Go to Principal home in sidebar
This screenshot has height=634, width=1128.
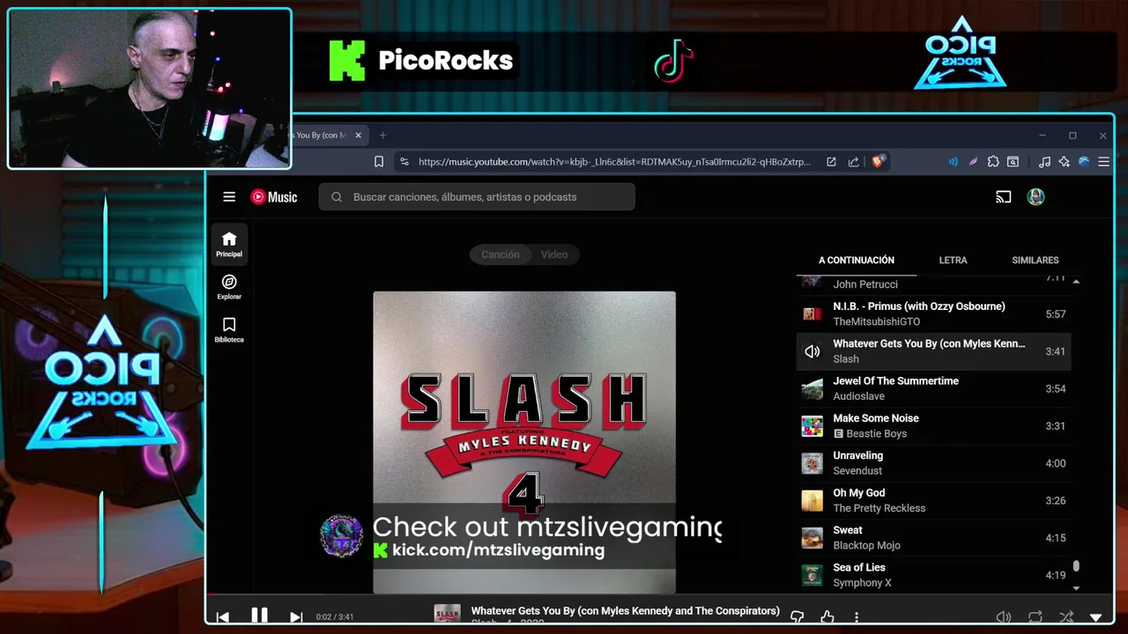229,244
